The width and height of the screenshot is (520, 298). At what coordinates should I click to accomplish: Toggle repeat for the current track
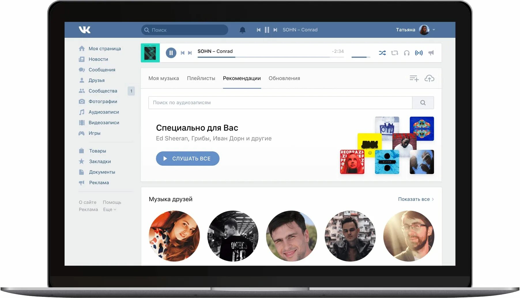[395, 53]
